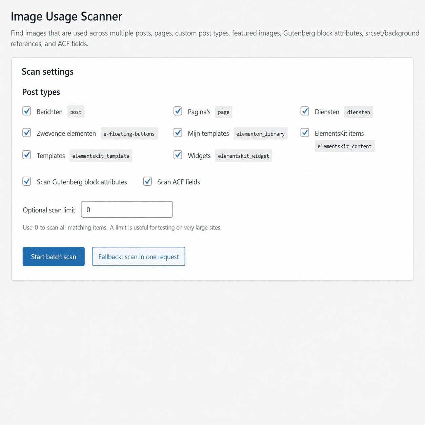This screenshot has width=425, height=425.
Task: Disable the Widgets post type checkbox
Action: (178, 155)
